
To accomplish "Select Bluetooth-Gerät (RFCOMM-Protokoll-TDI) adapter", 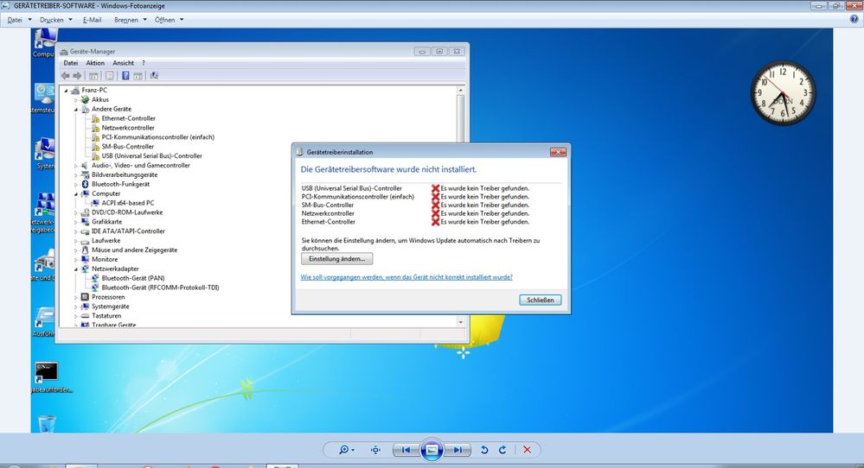I will point(160,288).
